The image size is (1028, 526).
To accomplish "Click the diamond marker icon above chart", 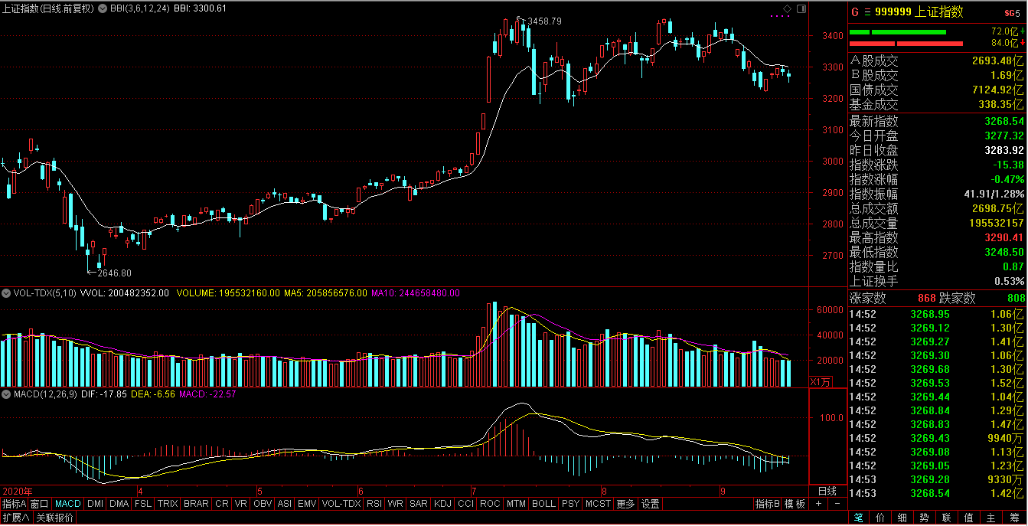I will 786,8.
